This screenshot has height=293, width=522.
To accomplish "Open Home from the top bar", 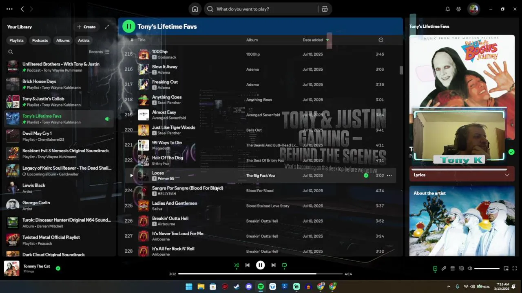I will (x=195, y=9).
